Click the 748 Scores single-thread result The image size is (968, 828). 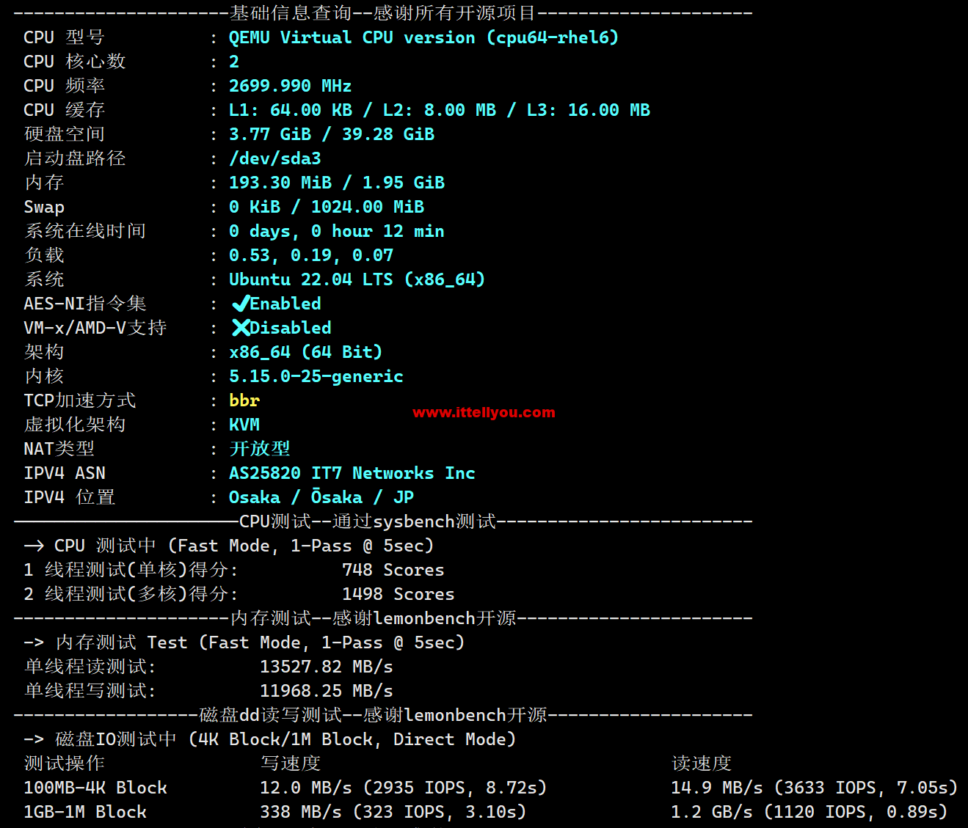pyautogui.click(x=393, y=570)
